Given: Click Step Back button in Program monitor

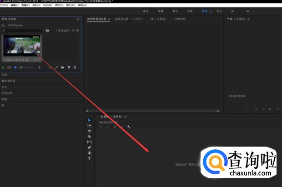Looking at the screenshot, I should [263, 109].
